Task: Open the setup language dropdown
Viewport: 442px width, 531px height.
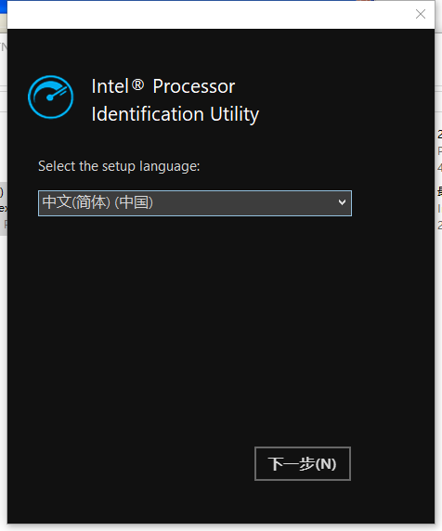Action: [x=195, y=203]
